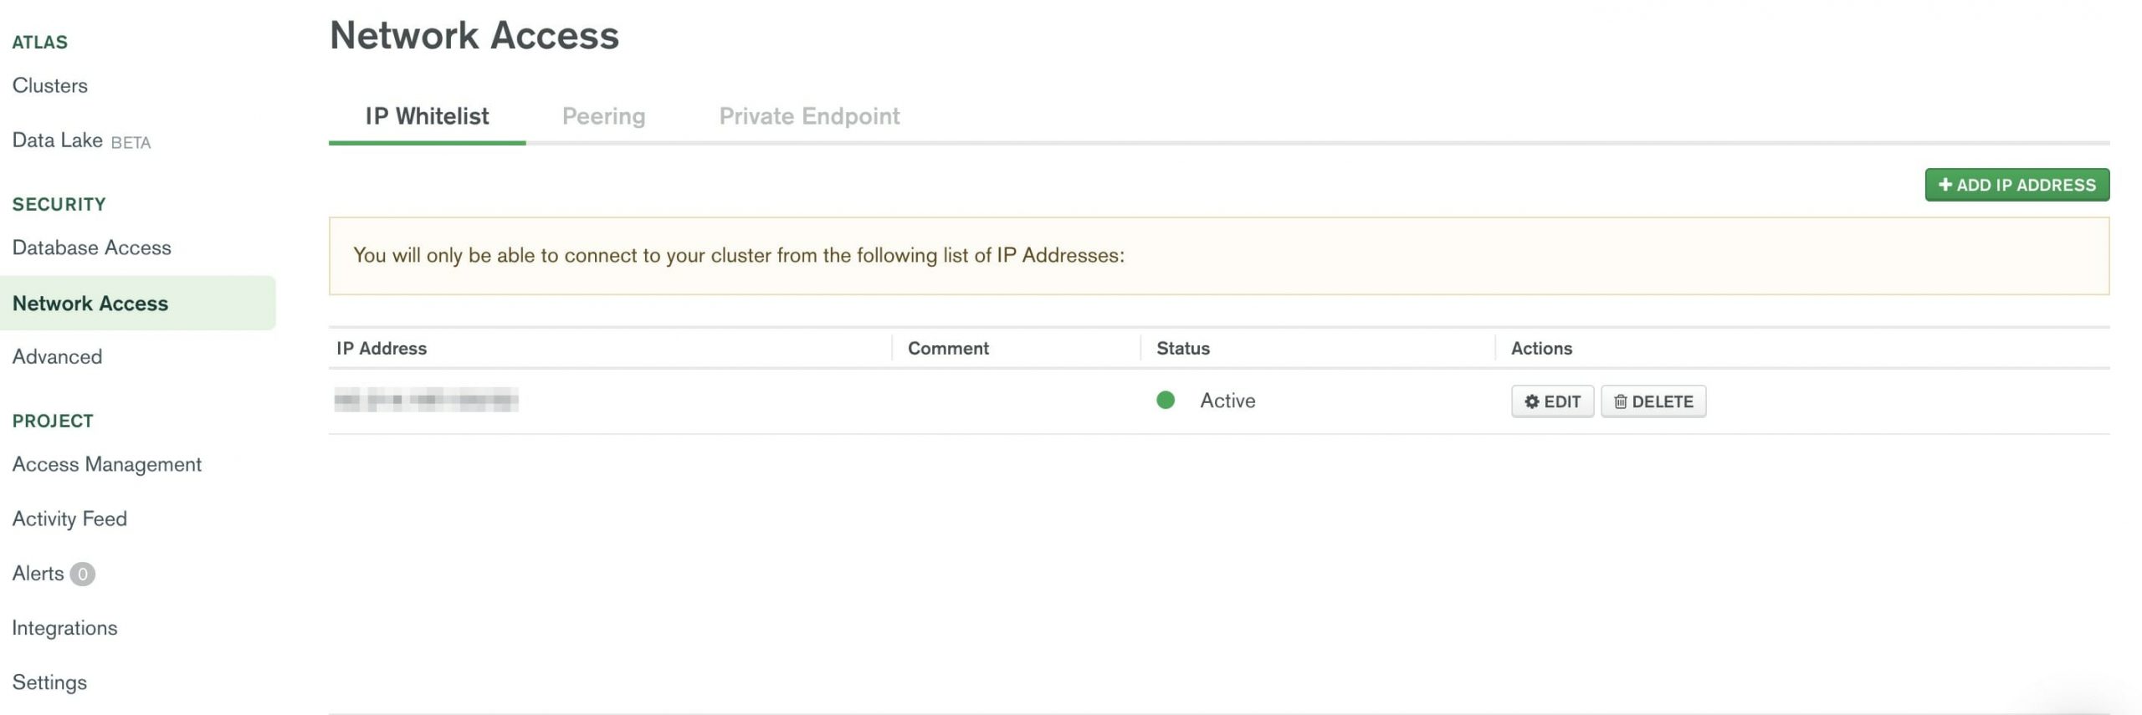Click the IP Address column header
2142x715 pixels.
click(x=382, y=349)
